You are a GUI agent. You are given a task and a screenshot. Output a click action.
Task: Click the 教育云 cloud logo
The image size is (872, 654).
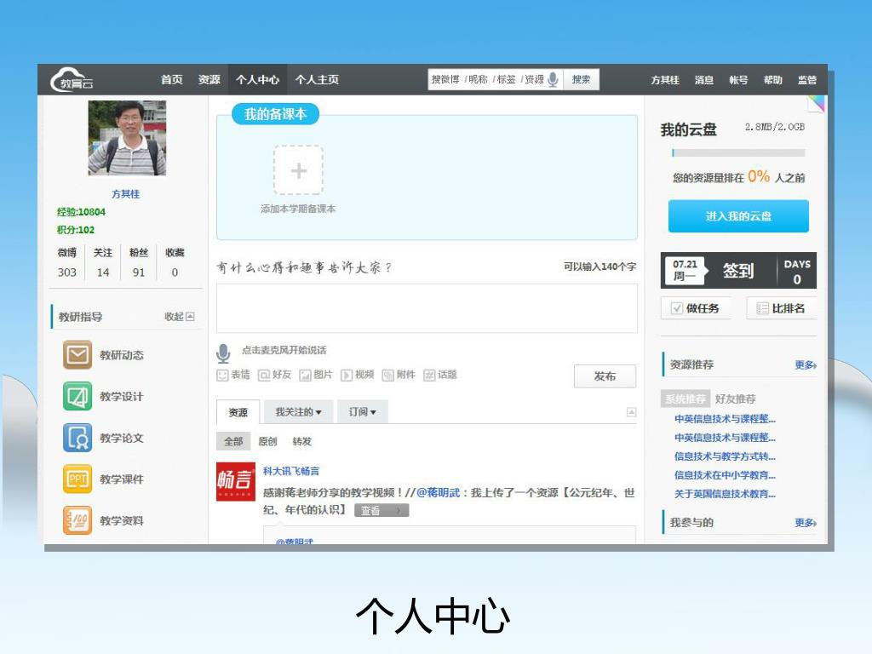pos(72,79)
